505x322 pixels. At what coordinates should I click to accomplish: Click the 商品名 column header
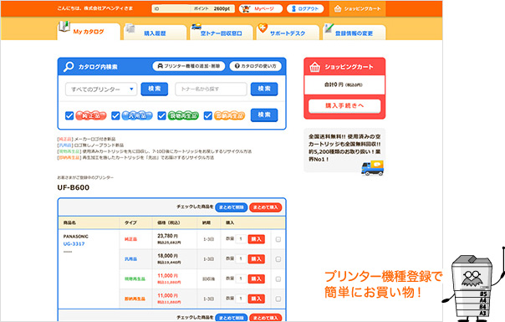(x=69, y=222)
